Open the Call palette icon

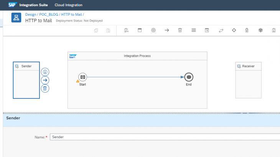207,30
